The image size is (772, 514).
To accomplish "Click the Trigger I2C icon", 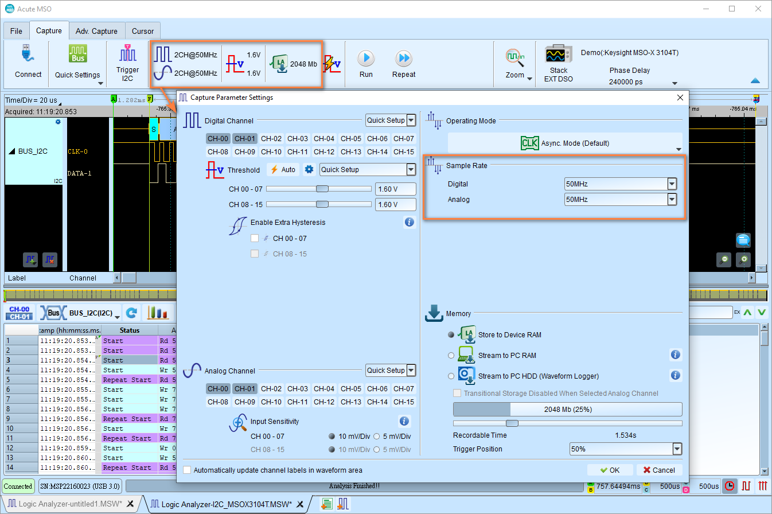I will pyautogui.click(x=127, y=54).
